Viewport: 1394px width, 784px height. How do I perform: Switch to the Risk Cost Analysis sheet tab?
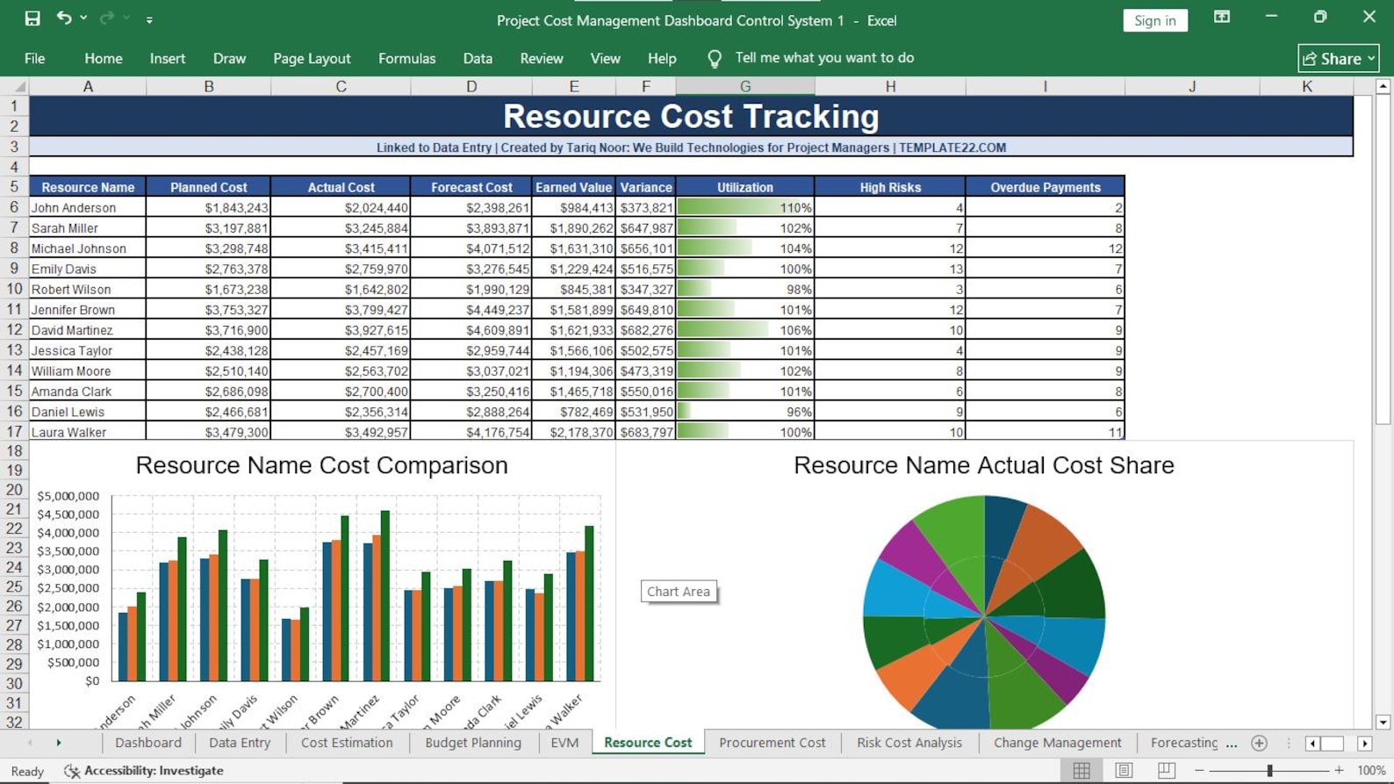click(x=909, y=743)
